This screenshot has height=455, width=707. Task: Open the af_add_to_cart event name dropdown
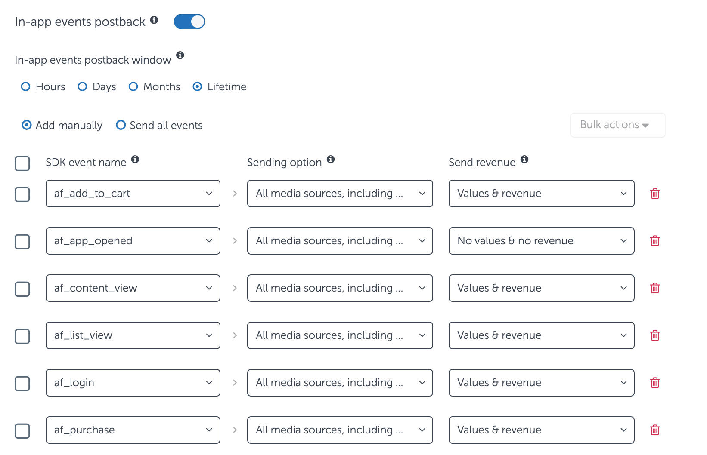click(x=133, y=194)
